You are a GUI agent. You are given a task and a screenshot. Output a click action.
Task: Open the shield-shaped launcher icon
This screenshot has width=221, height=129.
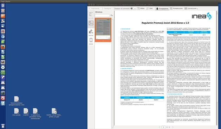3,78
